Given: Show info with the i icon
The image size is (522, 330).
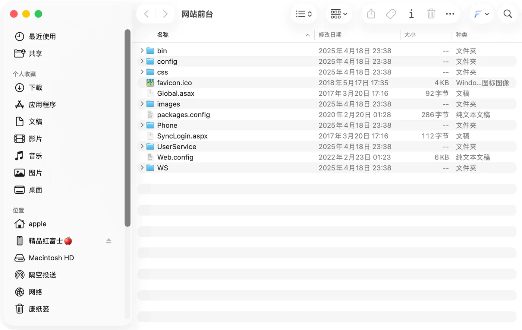Looking at the screenshot, I should tap(411, 14).
